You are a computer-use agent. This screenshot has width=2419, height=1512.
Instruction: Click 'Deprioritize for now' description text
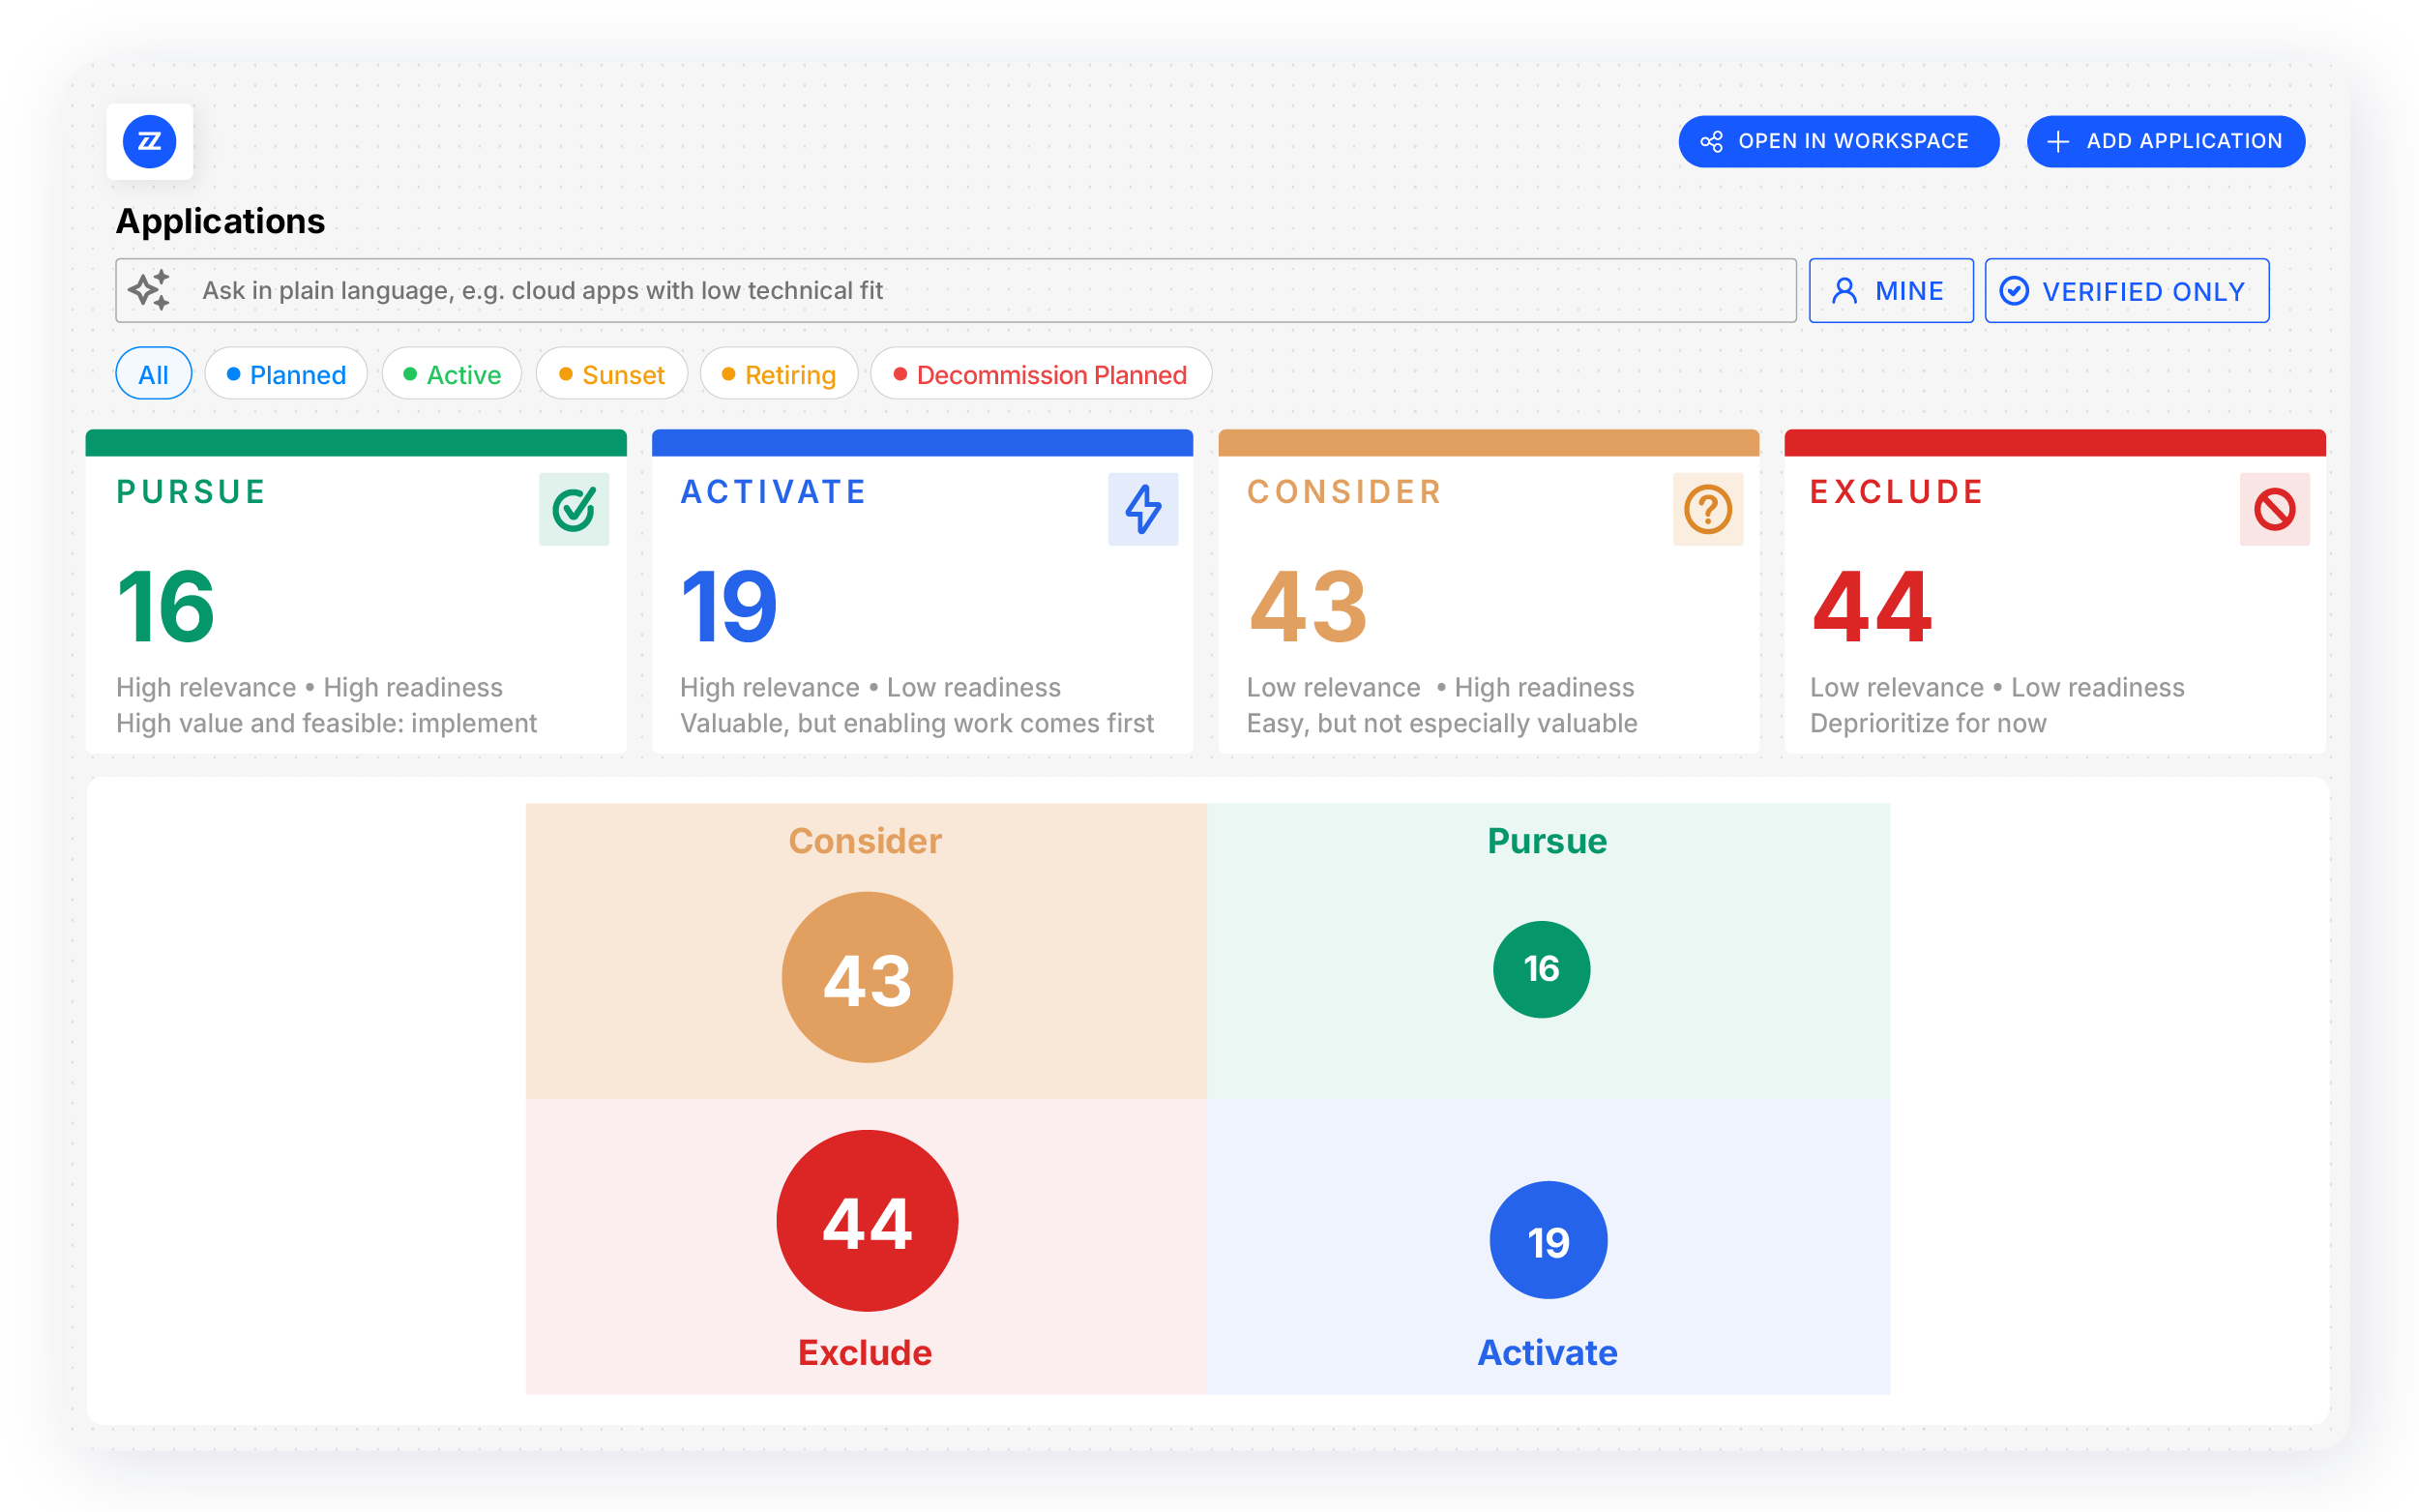(1929, 723)
